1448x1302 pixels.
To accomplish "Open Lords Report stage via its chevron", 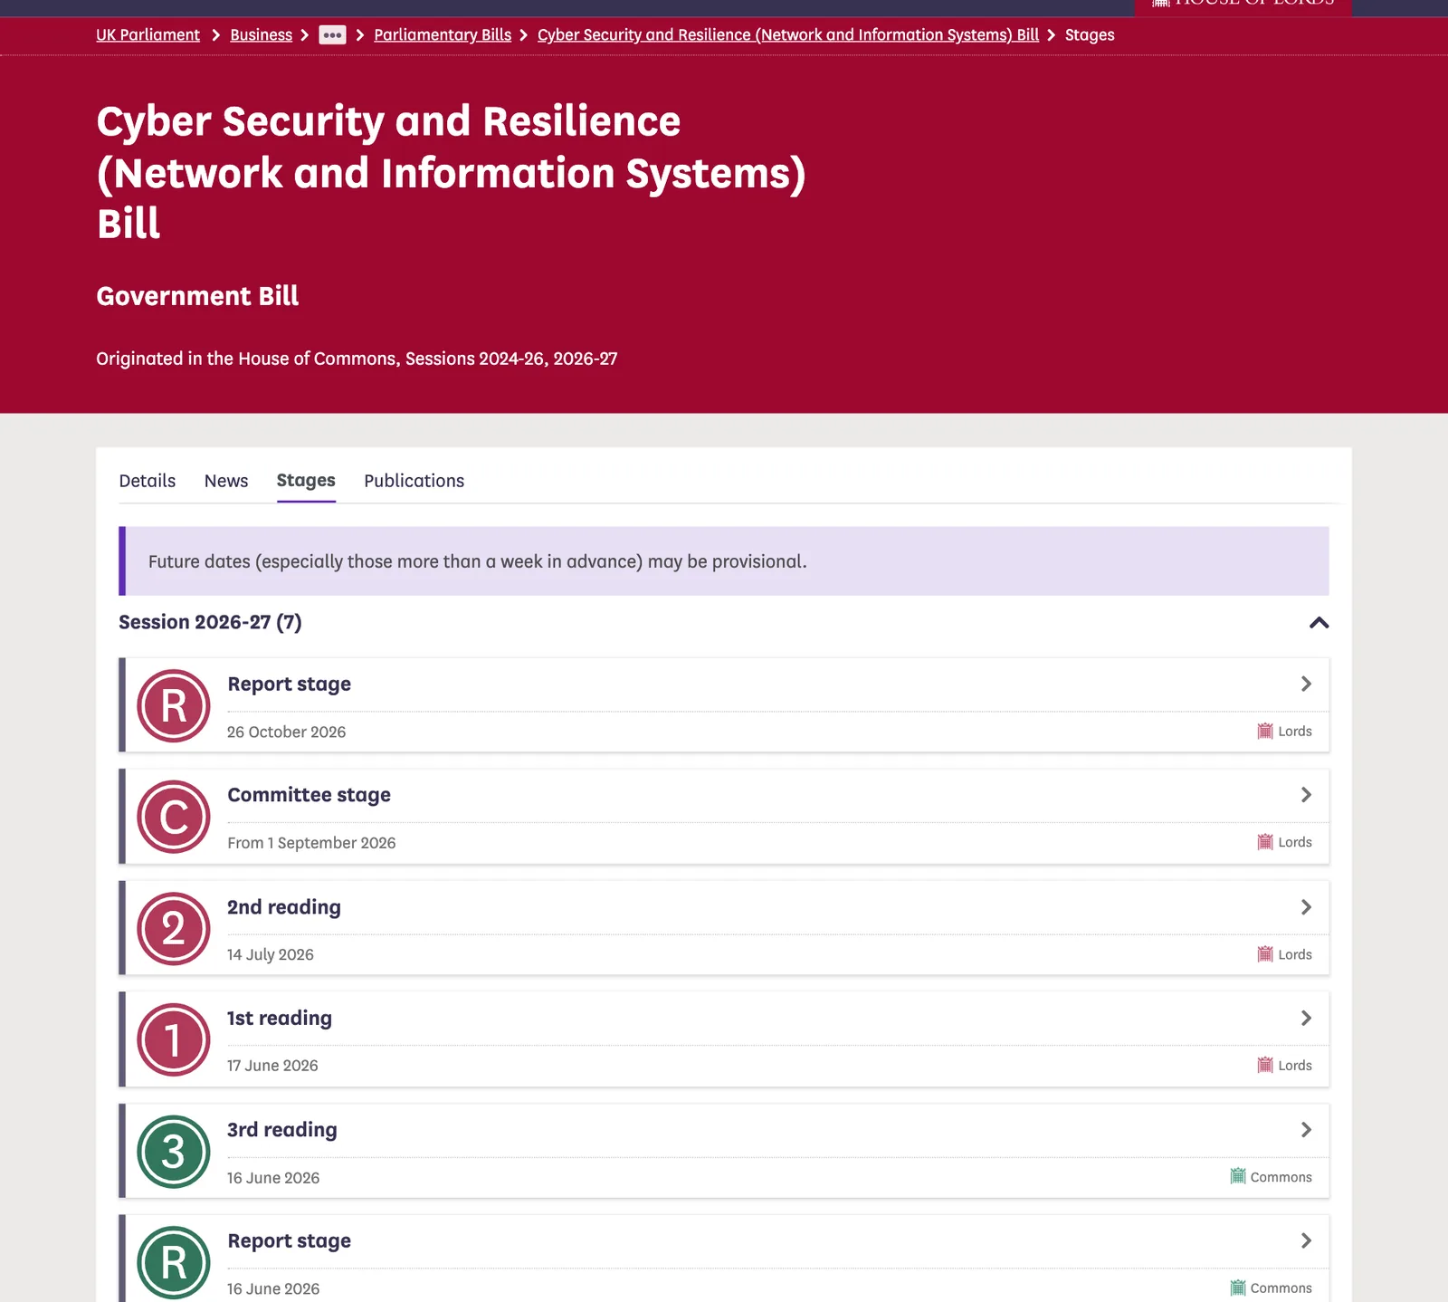I will [1306, 684].
